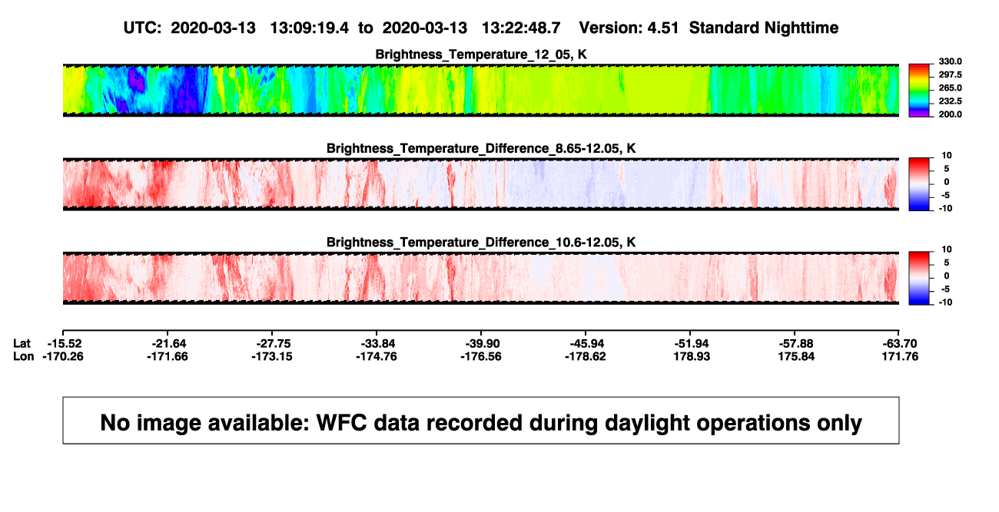The width and height of the screenshot is (999, 512).
Task: Click latitude value -15.52
Action: coord(64,343)
